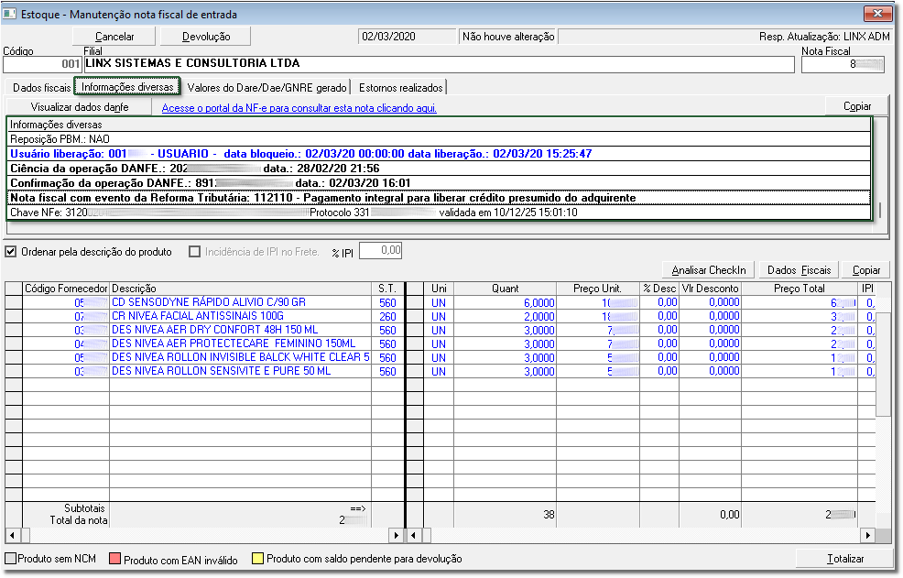Click right scroll arrow of left grid scrollbar
The image size is (903, 578).
click(397, 535)
